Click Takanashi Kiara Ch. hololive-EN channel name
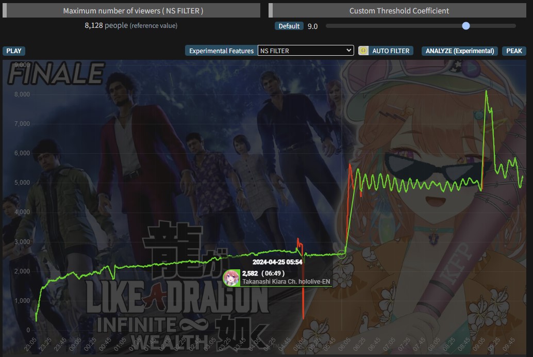This screenshot has height=357, width=533. 286,282
